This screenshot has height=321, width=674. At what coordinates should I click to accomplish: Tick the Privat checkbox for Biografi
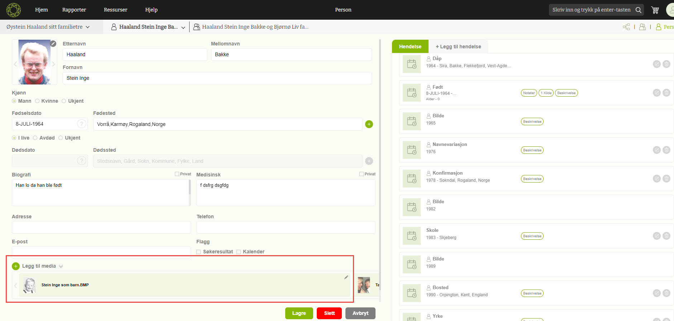[x=177, y=174]
